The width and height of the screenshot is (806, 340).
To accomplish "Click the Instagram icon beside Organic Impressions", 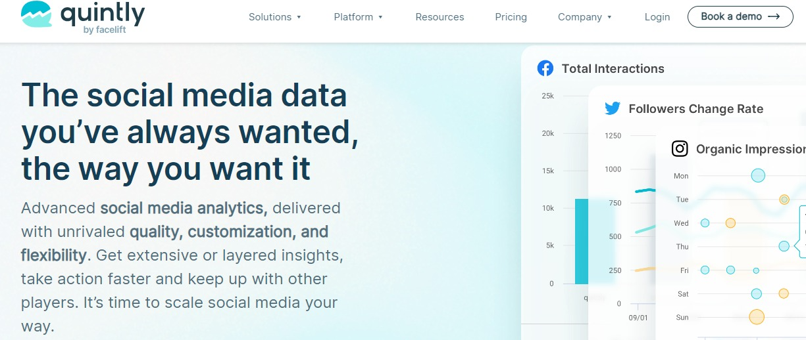I will pos(680,149).
